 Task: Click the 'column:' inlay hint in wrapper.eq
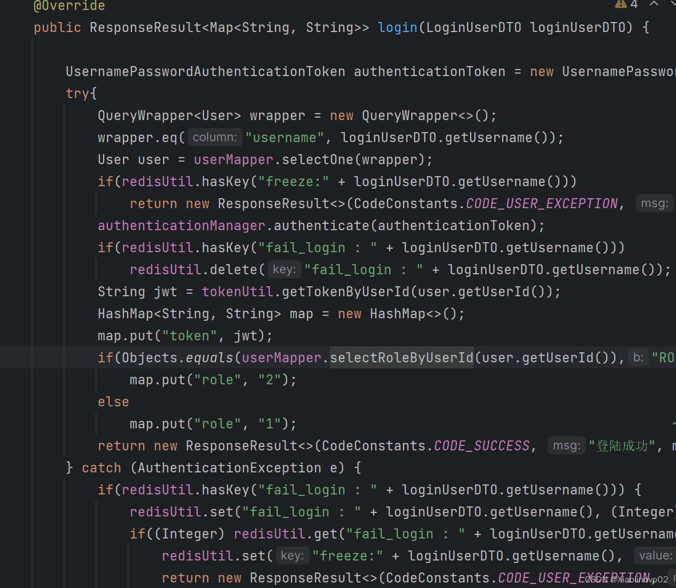click(215, 137)
